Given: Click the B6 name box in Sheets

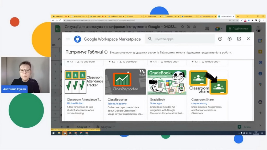Looking at the screenshot, I should [54, 45].
